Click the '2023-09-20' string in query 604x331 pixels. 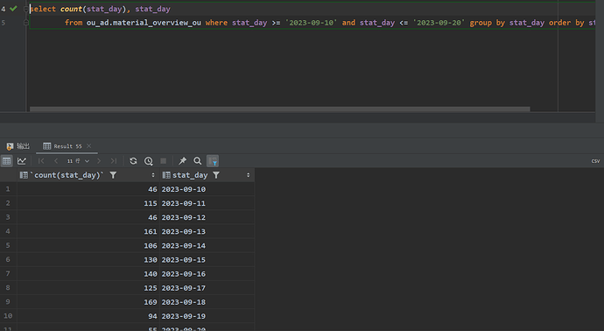coord(439,23)
